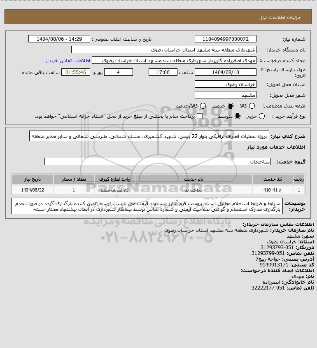Viewport: 317px width, 348px height.
Task: Click the buyer organization name field
Action: [164, 49]
